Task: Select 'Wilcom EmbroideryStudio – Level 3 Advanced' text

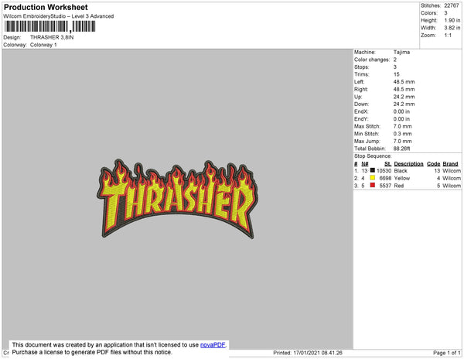Action: (59, 16)
